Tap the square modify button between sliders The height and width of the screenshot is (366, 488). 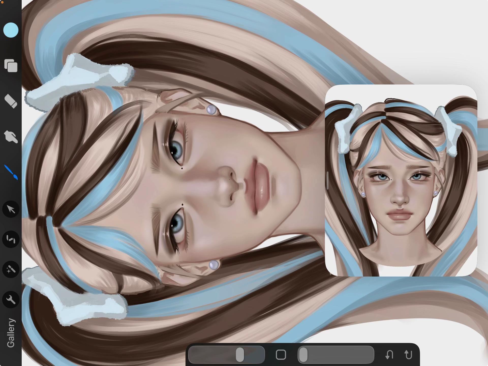coord(281,355)
